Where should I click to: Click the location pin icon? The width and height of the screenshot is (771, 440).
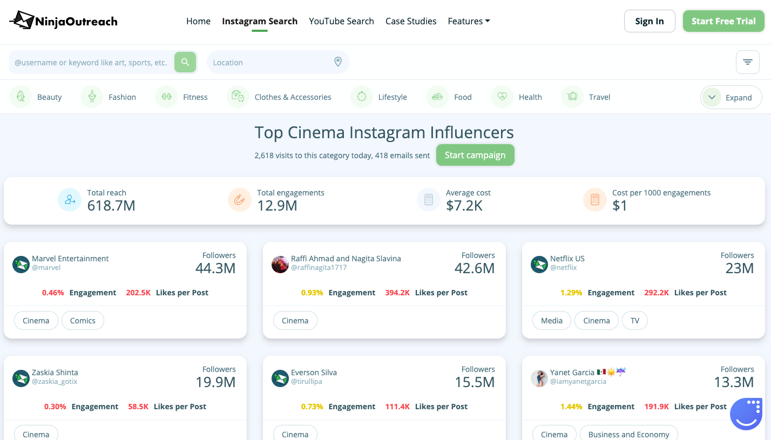(x=338, y=62)
